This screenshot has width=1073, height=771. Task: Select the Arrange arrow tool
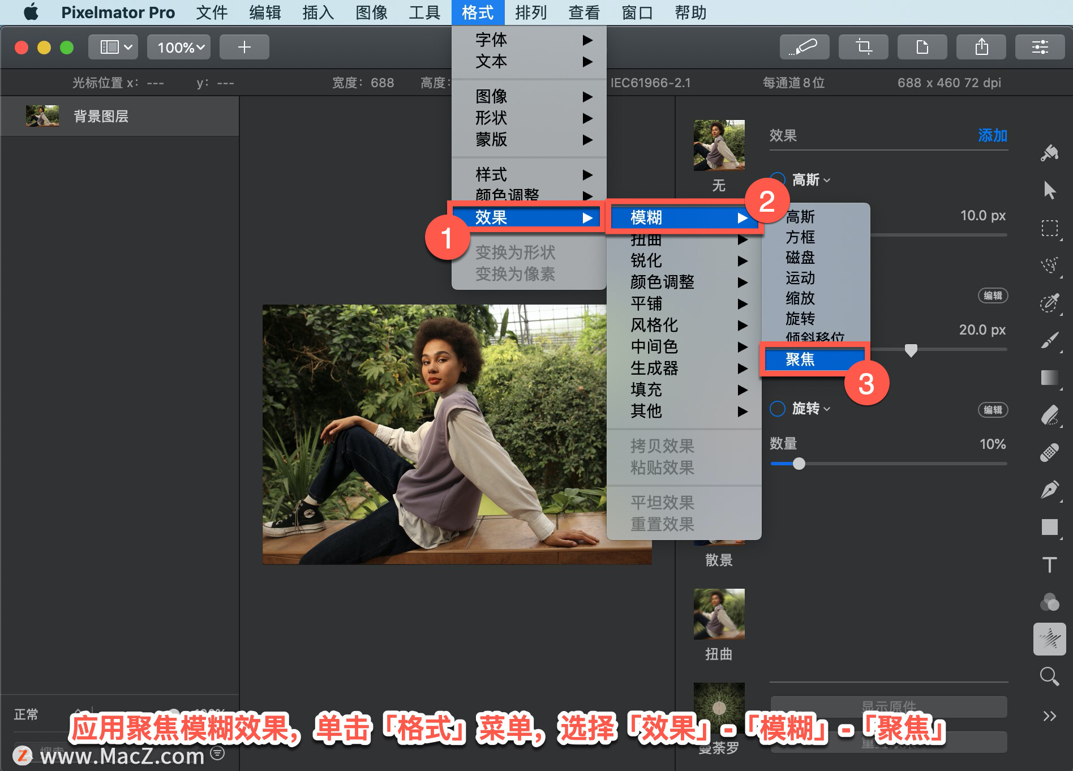click(1049, 190)
